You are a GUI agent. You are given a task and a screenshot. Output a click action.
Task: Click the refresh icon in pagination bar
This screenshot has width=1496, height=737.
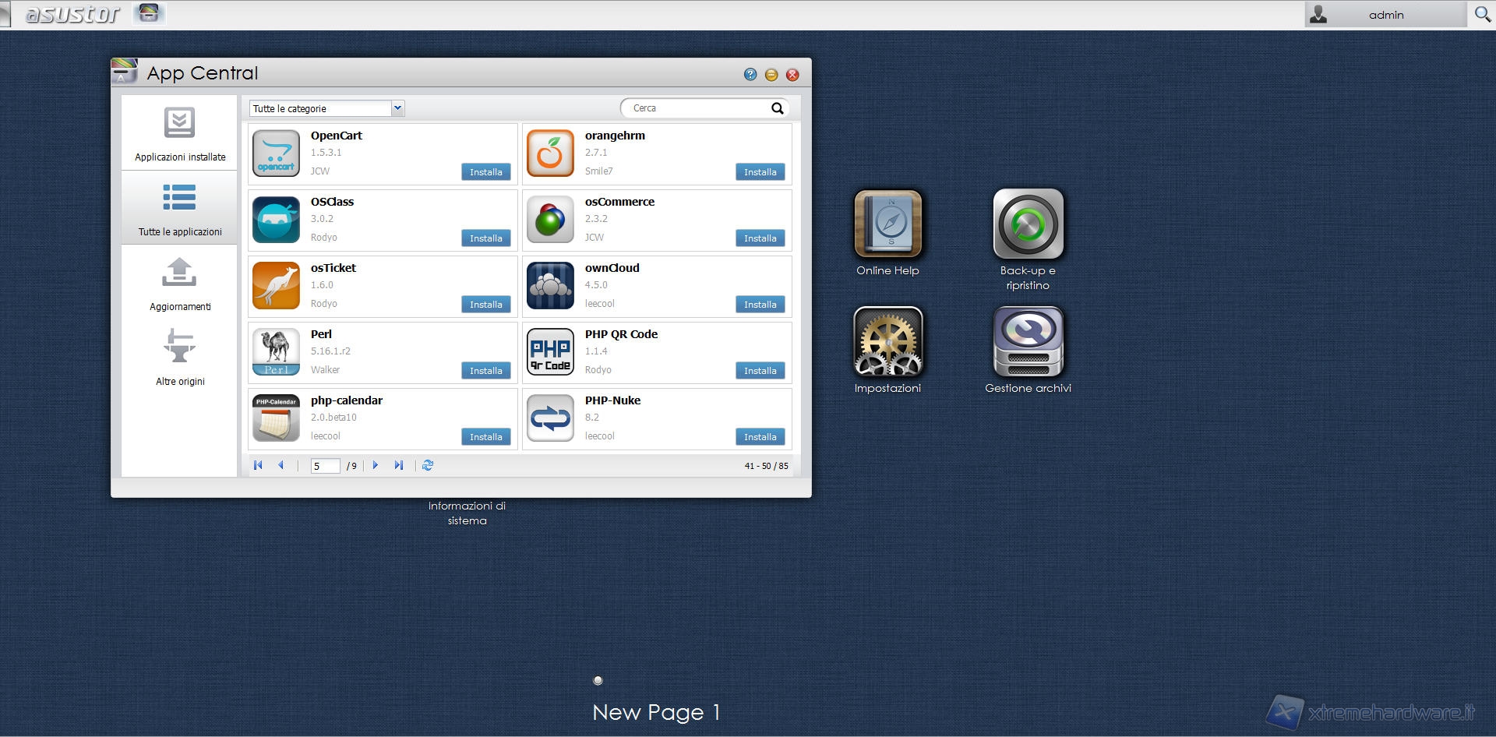[x=428, y=465]
